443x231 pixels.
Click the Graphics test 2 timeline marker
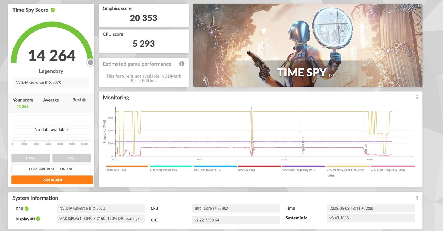tap(303, 145)
